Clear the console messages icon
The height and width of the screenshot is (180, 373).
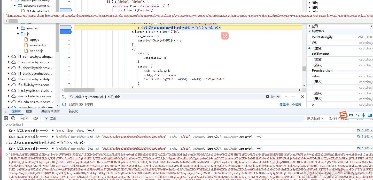tap(13, 118)
